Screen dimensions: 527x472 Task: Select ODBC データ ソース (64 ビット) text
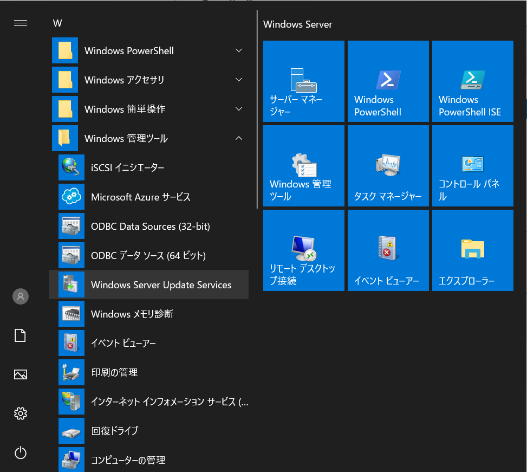pyautogui.click(x=148, y=255)
